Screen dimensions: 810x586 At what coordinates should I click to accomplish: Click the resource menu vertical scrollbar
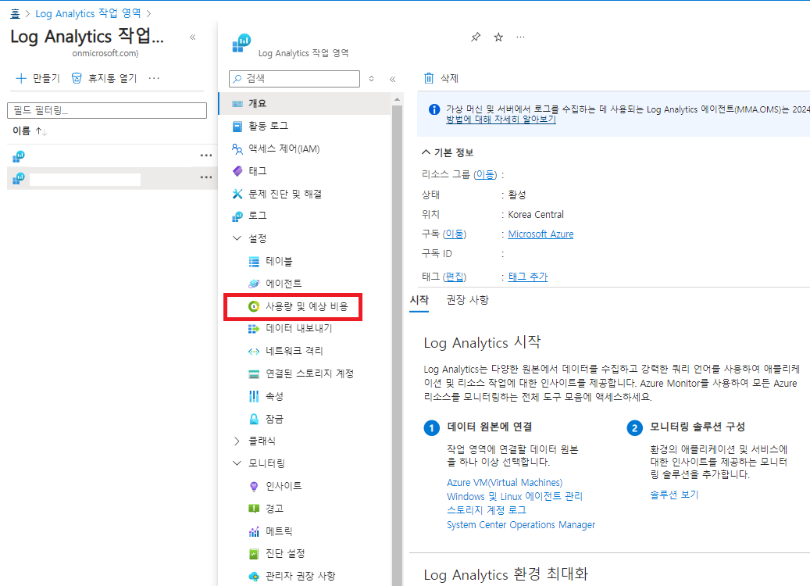point(397,345)
